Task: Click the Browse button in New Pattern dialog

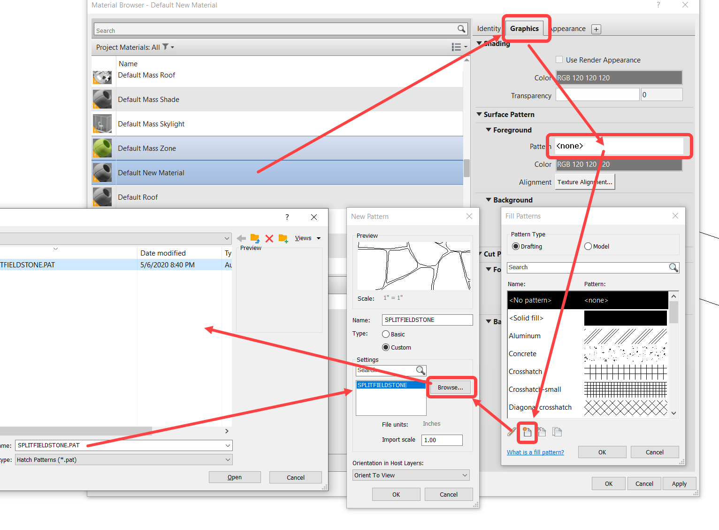Action: [450, 387]
